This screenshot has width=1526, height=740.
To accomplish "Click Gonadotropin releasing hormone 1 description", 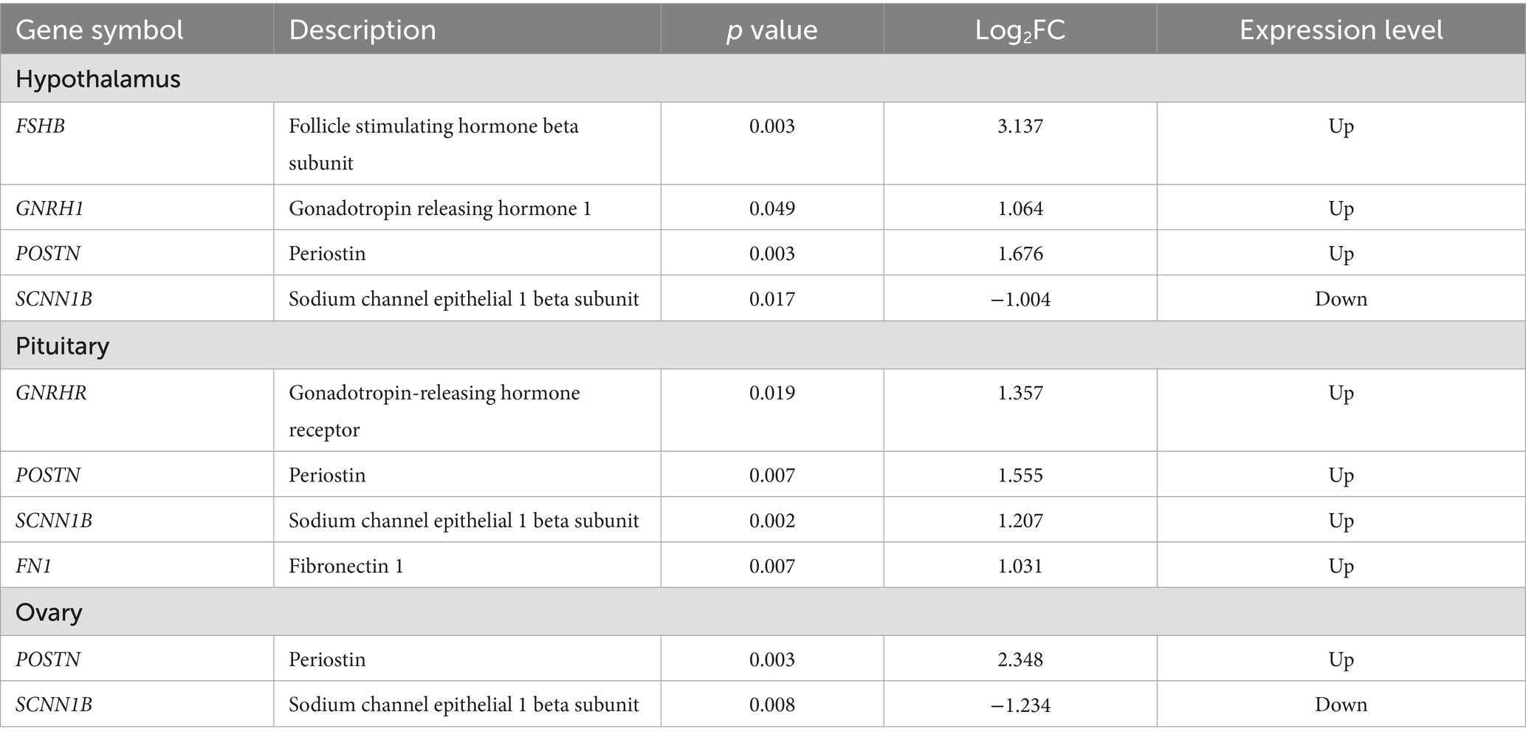I will point(440,208).
